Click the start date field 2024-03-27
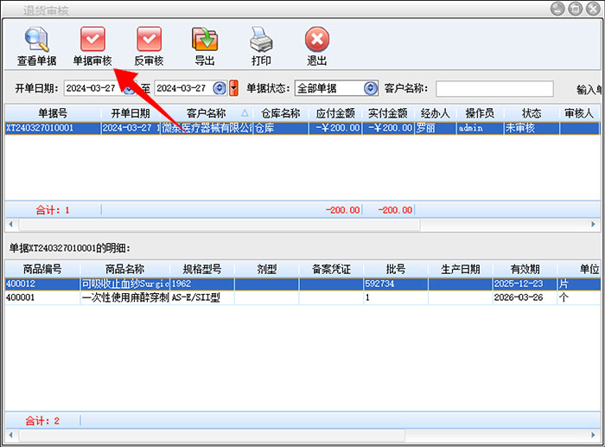Image resolution: width=605 pixels, height=447 pixels. click(92, 88)
